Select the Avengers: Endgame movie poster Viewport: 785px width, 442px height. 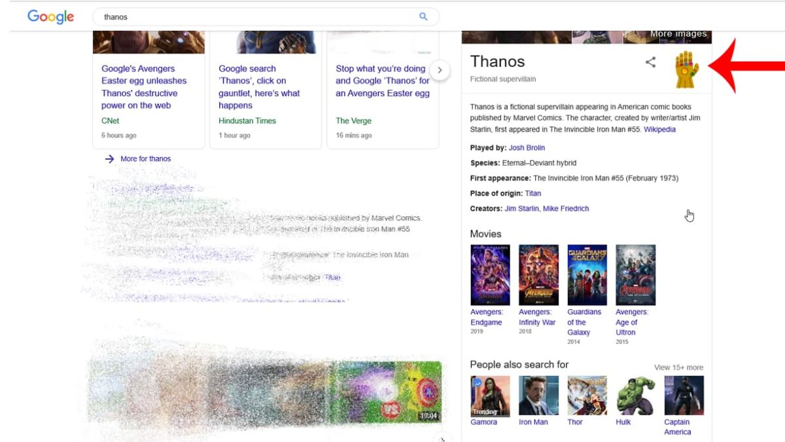[x=490, y=275]
